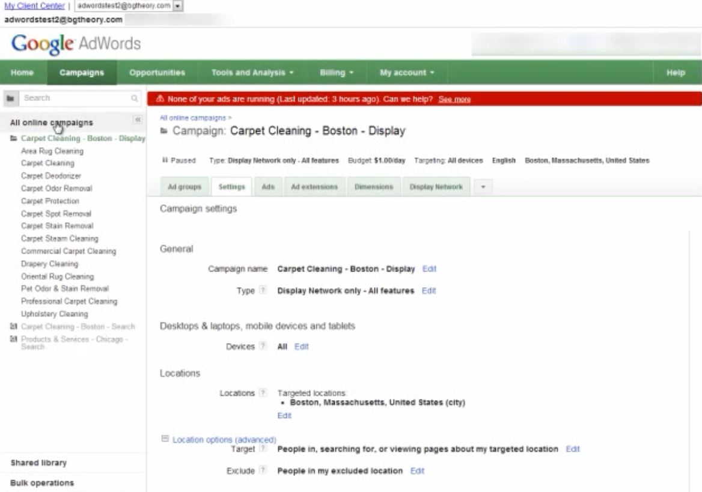Click the icon beside Products & Services - Chicago

[13, 339]
